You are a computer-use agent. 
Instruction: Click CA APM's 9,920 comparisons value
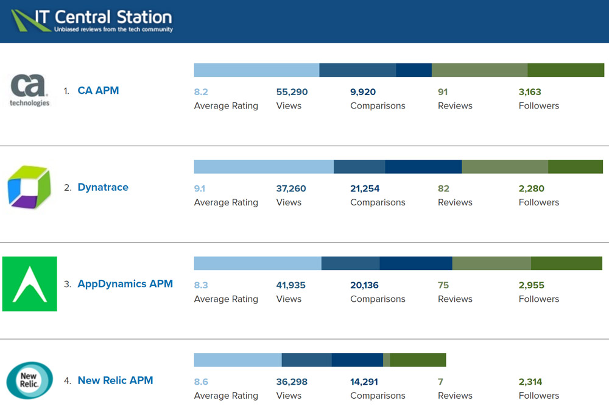click(363, 92)
